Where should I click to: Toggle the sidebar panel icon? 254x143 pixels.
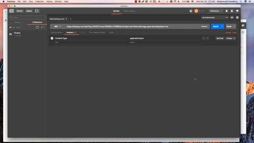(12, 11)
